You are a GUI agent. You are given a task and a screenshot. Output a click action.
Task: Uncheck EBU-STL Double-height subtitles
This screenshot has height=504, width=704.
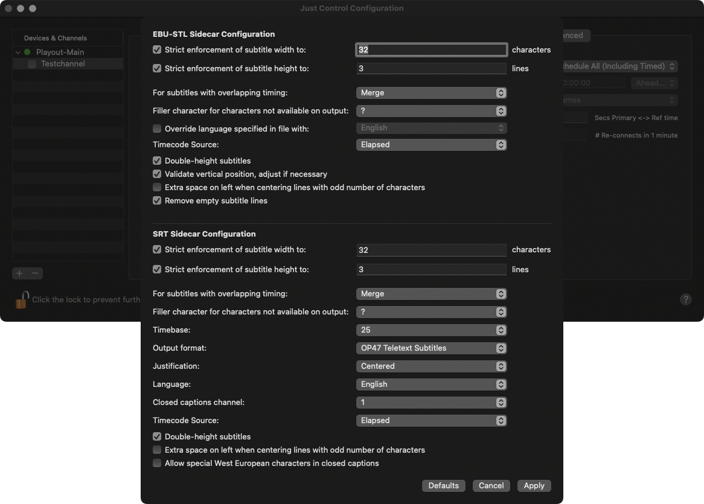click(x=157, y=160)
